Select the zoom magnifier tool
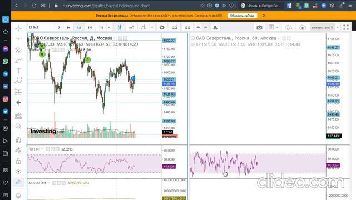Image resolution: width=356 pixels, height=200 pixels. pos(18,126)
